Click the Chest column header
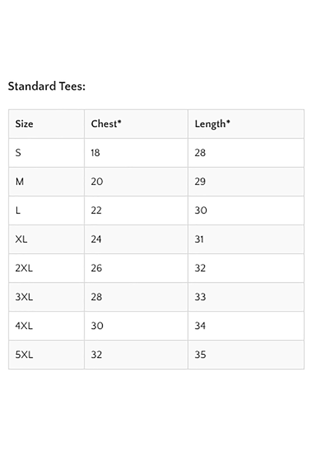Image resolution: width=312 pixels, height=451 pixels. [x=106, y=124]
